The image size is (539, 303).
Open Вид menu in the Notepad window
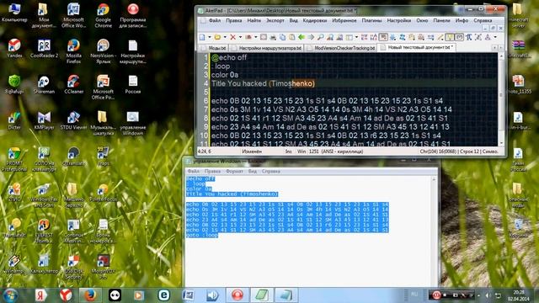253,171
